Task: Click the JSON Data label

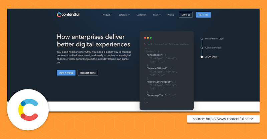Action: click(x=211, y=57)
